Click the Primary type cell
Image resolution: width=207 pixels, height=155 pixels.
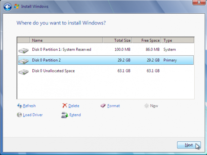[170, 60]
